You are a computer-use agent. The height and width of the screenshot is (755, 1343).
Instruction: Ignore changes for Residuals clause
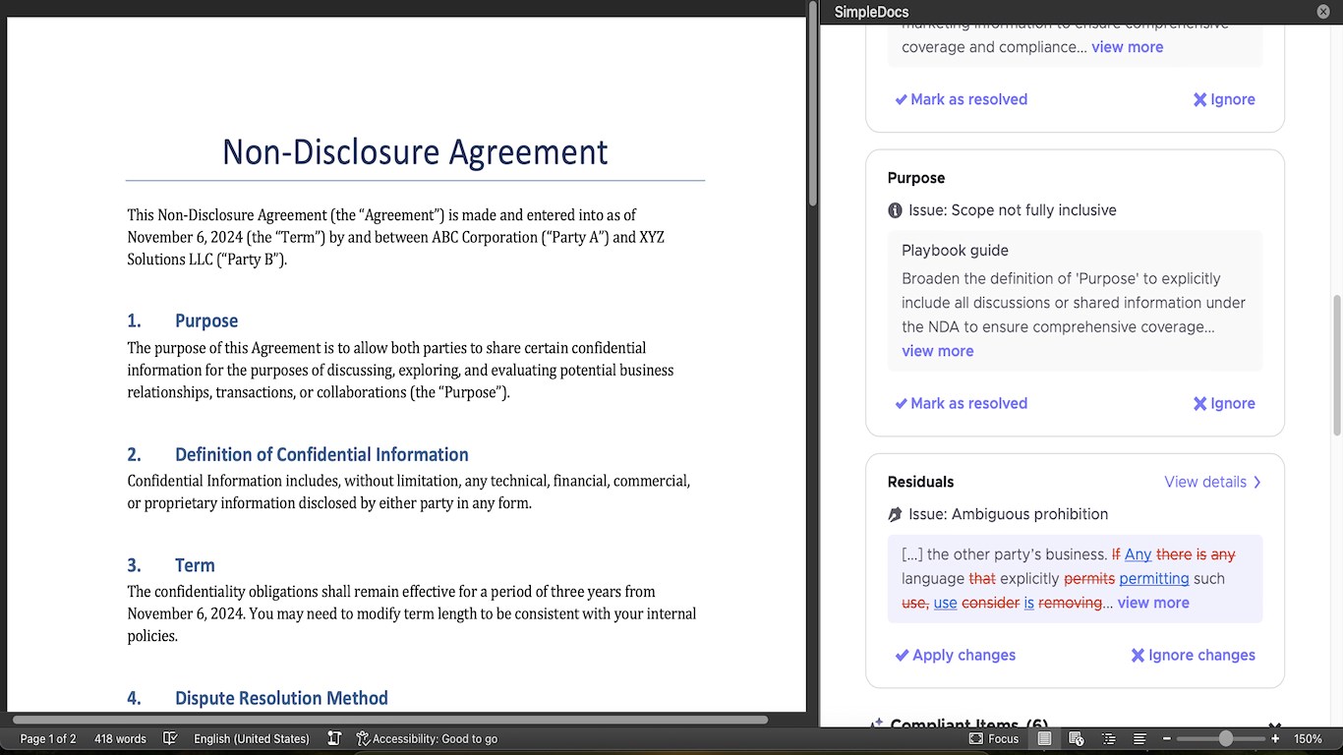point(1193,655)
